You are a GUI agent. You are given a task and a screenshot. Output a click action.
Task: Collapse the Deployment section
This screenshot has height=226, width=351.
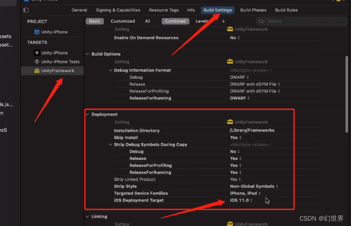click(x=87, y=115)
